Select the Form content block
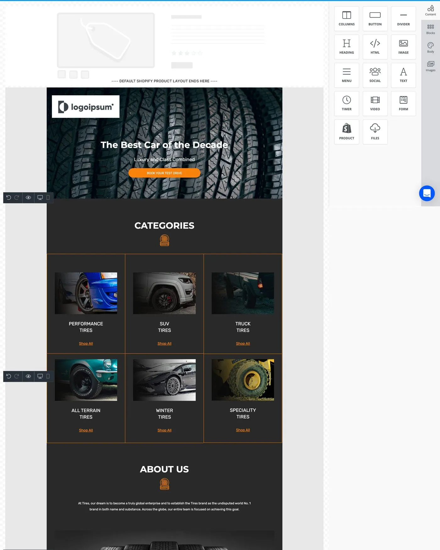 click(x=404, y=103)
